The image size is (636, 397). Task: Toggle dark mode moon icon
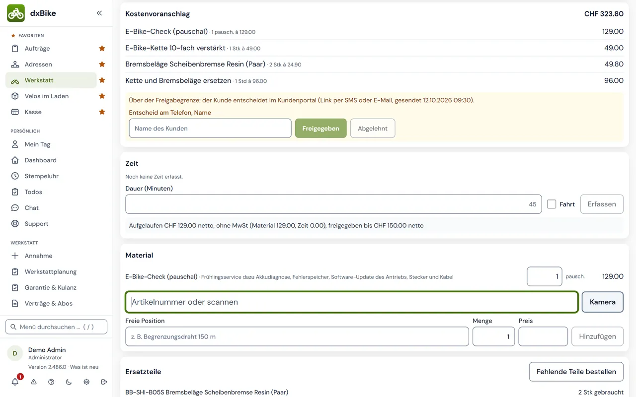(x=69, y=382)
